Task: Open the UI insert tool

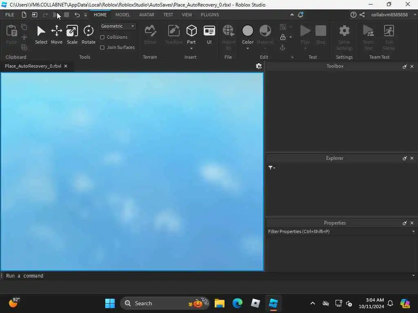Action: click(209, 35)
